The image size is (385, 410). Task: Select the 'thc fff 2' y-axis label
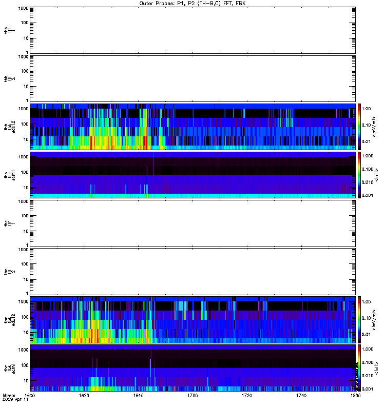click(x=9, y=272)
